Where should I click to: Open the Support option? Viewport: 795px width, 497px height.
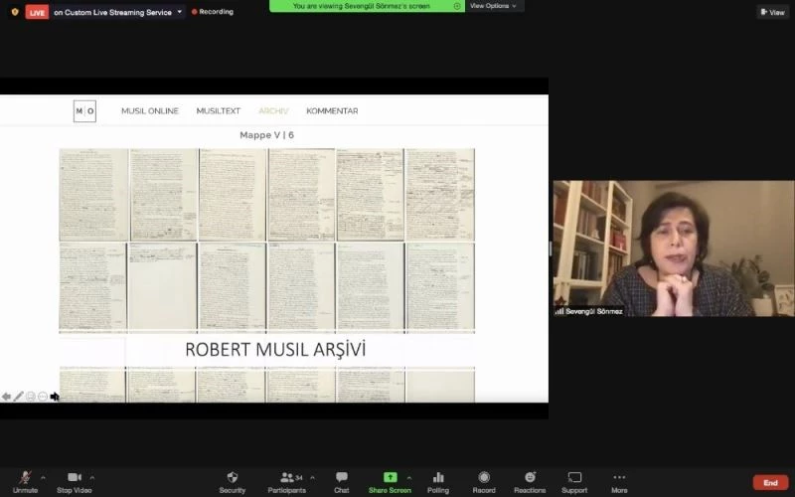[574, 479]
